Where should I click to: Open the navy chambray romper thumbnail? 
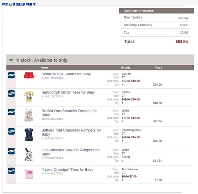click(x=29, y=135)
